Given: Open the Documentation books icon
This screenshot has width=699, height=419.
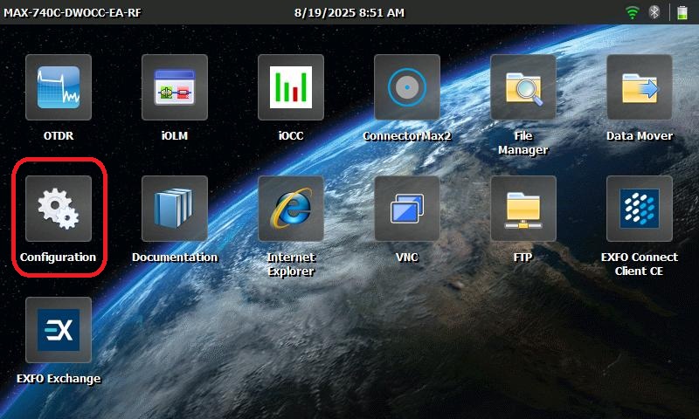Looking at the screenshot, I should coord(175,209).
